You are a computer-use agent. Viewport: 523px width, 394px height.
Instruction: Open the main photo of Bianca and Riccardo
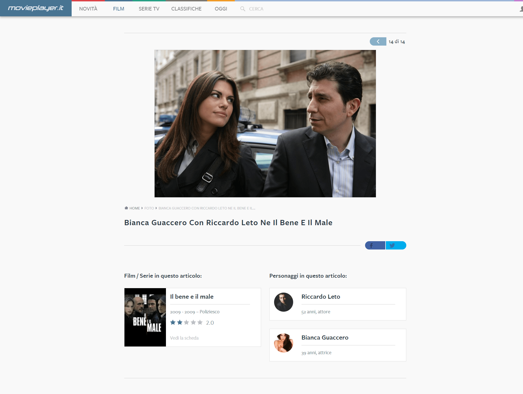tap(265, 124)
